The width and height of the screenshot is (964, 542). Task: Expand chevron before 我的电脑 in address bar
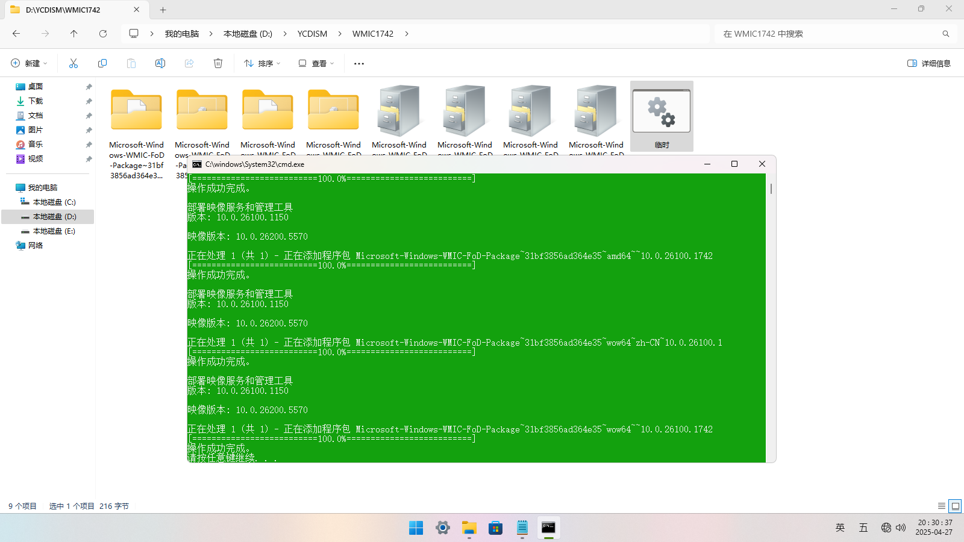[x=152, y=34]
